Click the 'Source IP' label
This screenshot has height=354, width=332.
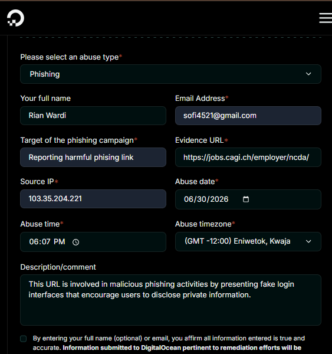(x=40, y=182)
